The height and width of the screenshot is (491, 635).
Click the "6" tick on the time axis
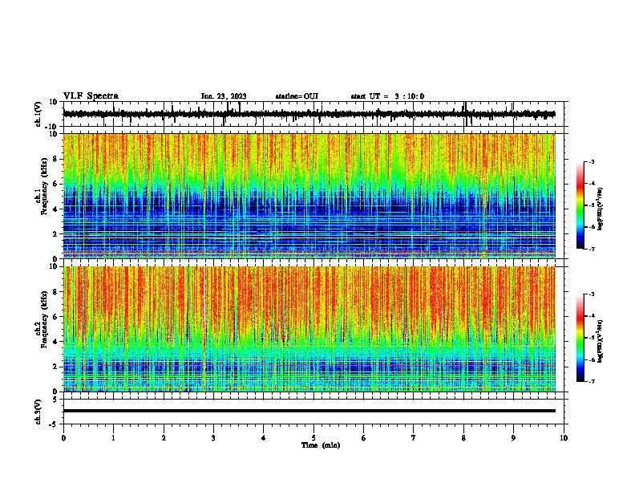[x=364, y=438]
